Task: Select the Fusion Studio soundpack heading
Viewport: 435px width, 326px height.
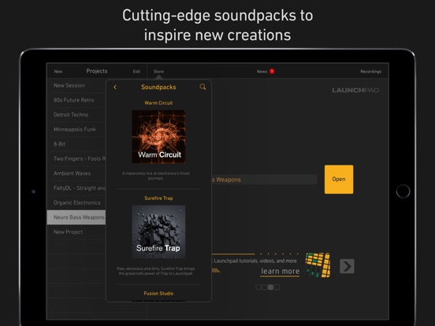Action: click(158, 293)
